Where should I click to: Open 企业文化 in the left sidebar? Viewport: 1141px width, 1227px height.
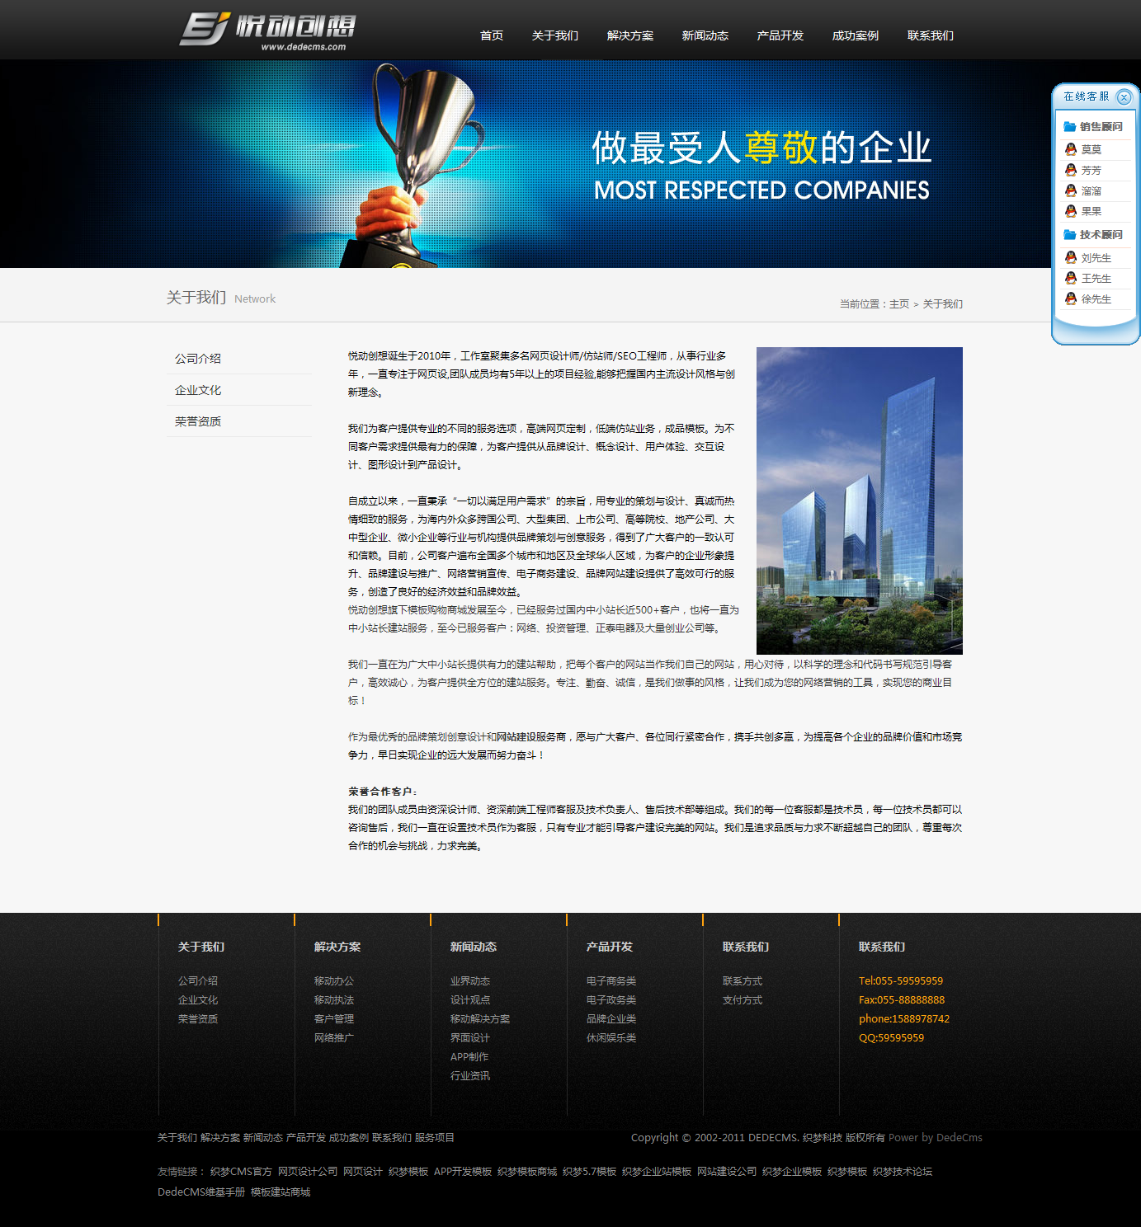(198, 390)
